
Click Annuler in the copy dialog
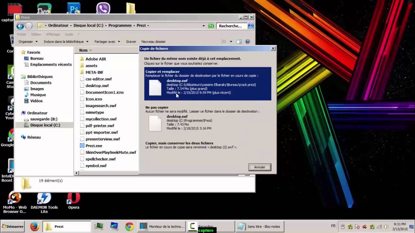[260, 167]
